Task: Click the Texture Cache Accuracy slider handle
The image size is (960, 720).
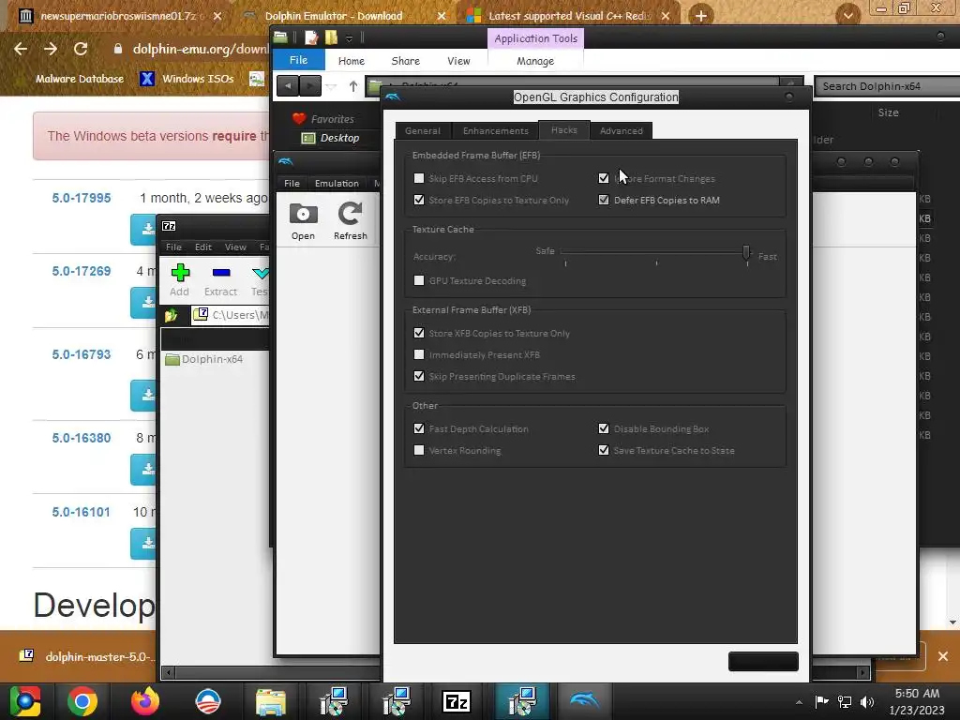Action: tap(746, 252)
